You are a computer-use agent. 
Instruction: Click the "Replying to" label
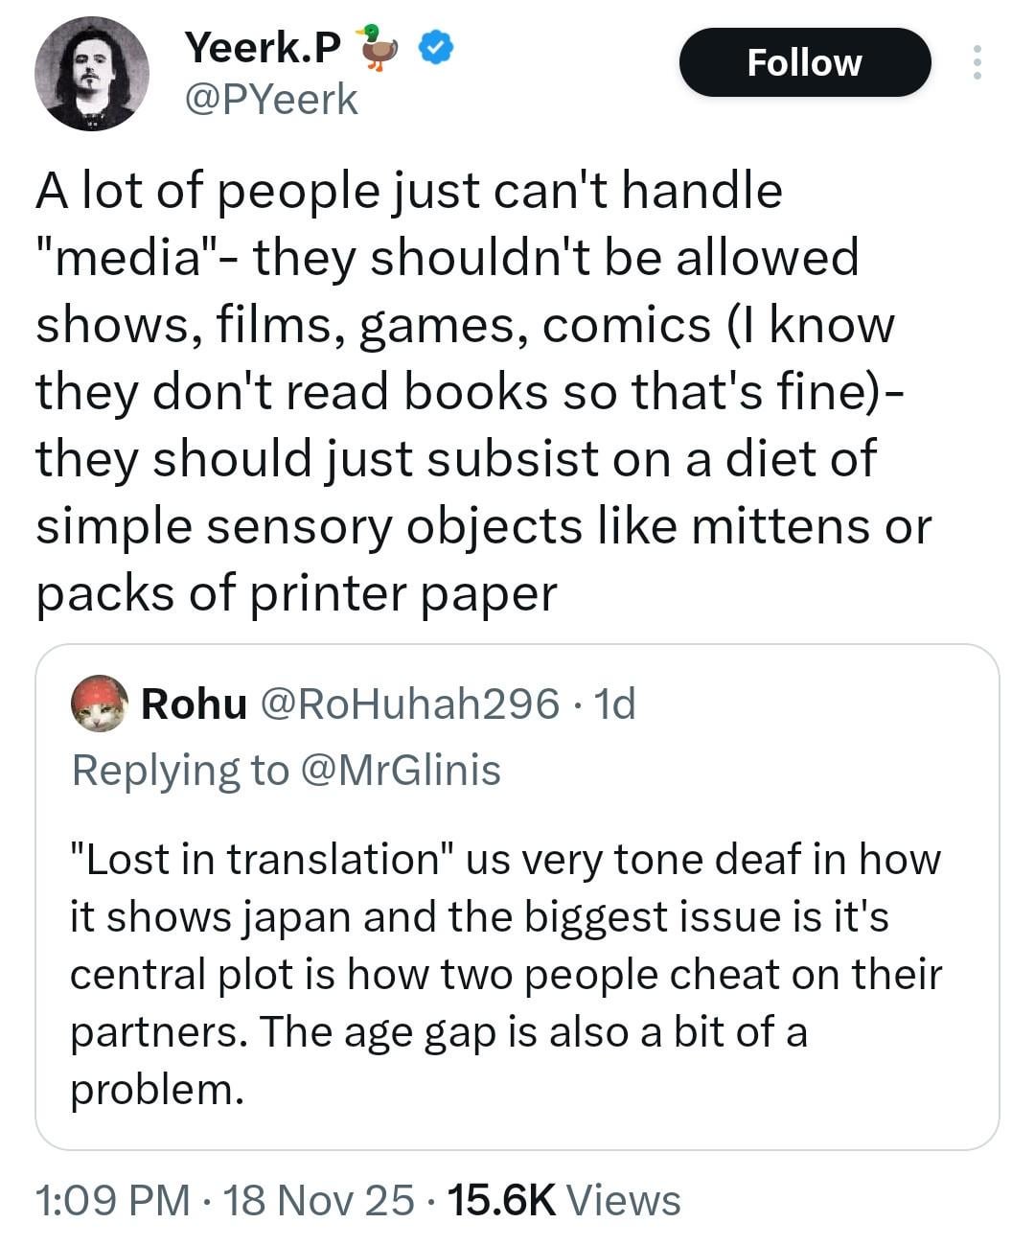click(x=179, y=770)
